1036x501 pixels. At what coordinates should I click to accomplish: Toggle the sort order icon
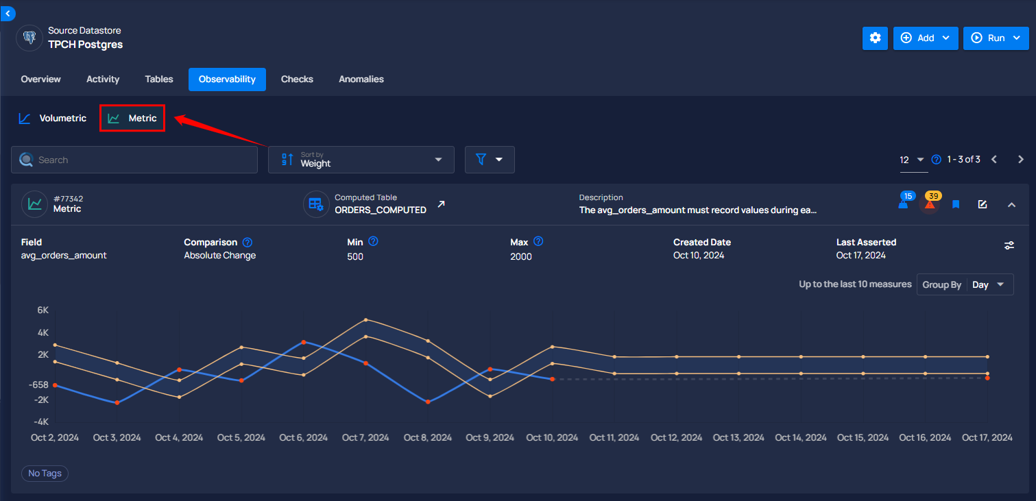287,160
